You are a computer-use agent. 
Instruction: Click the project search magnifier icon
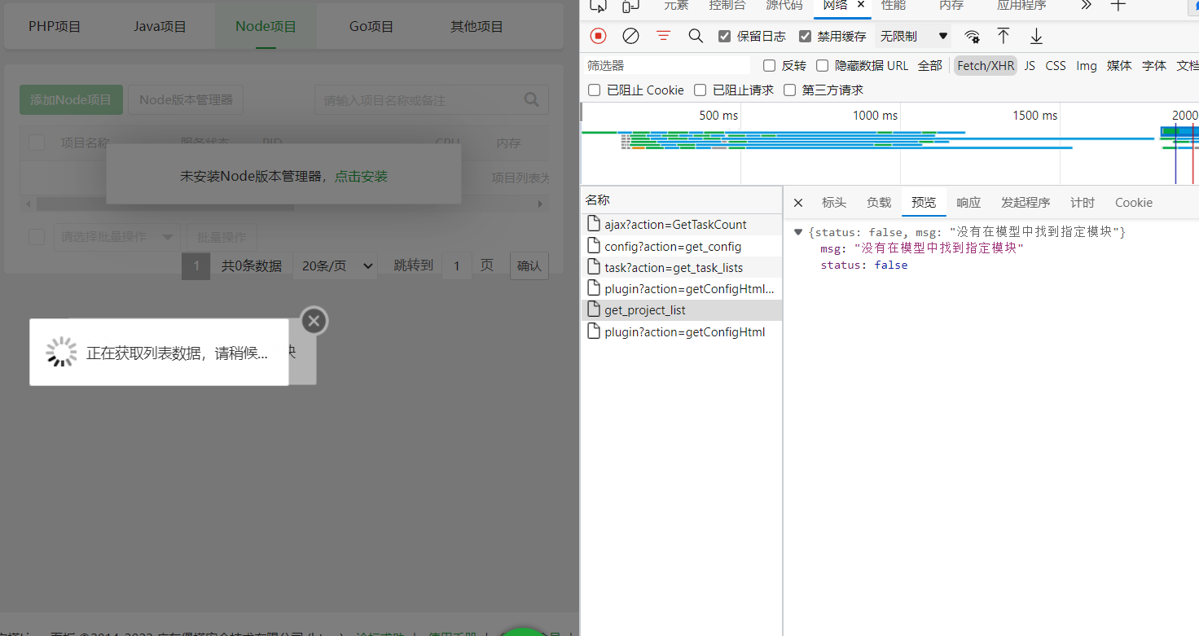click(x=532, y=100)
